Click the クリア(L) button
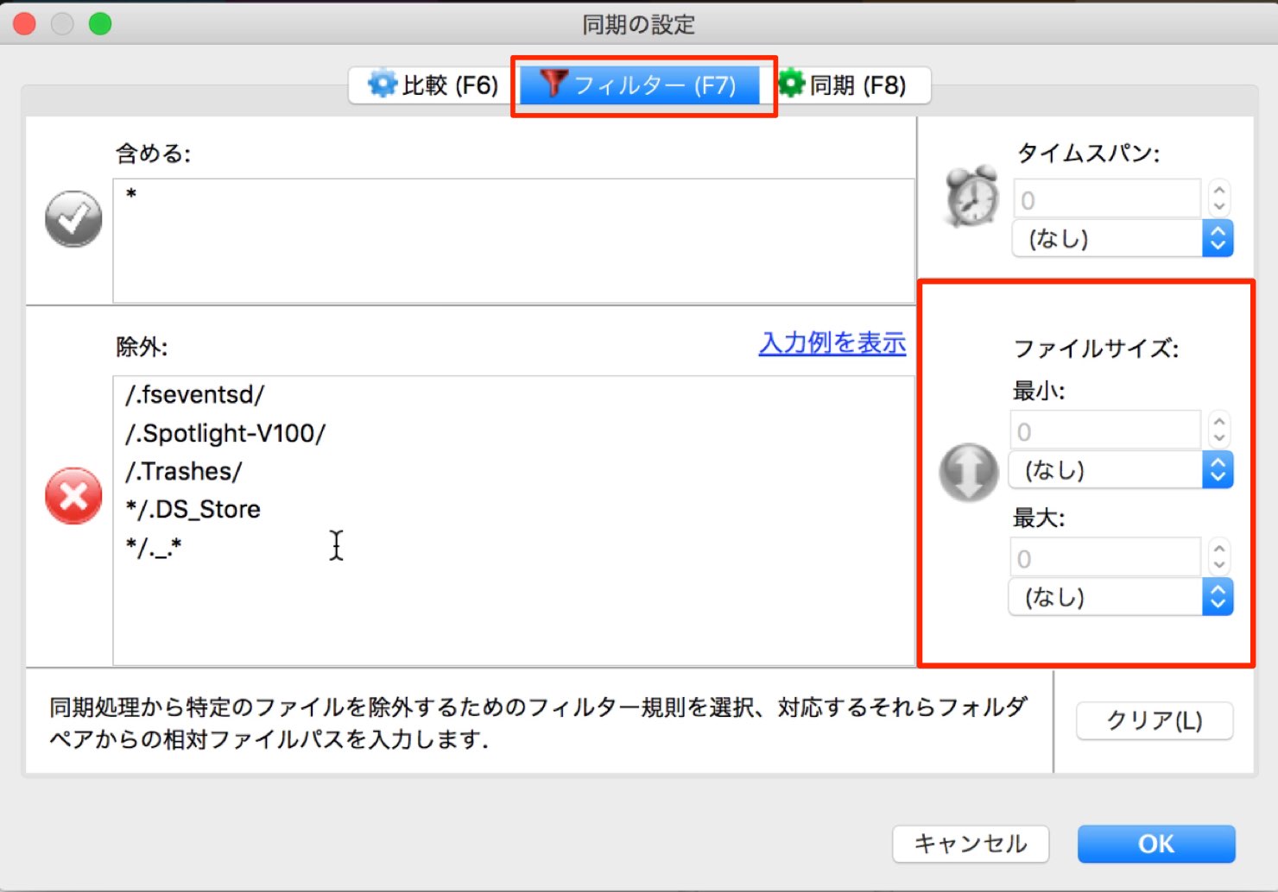Viewport: 1278px width, 892px height. [1155, 720]
